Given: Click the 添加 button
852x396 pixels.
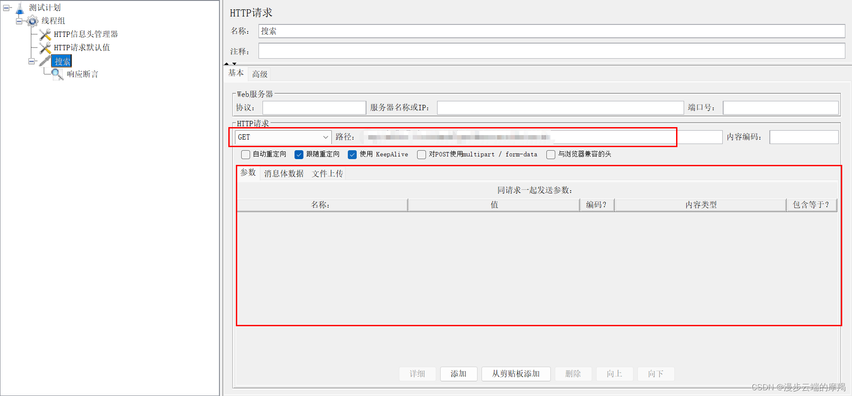Looking at the screenshot, I should (458, 374).
